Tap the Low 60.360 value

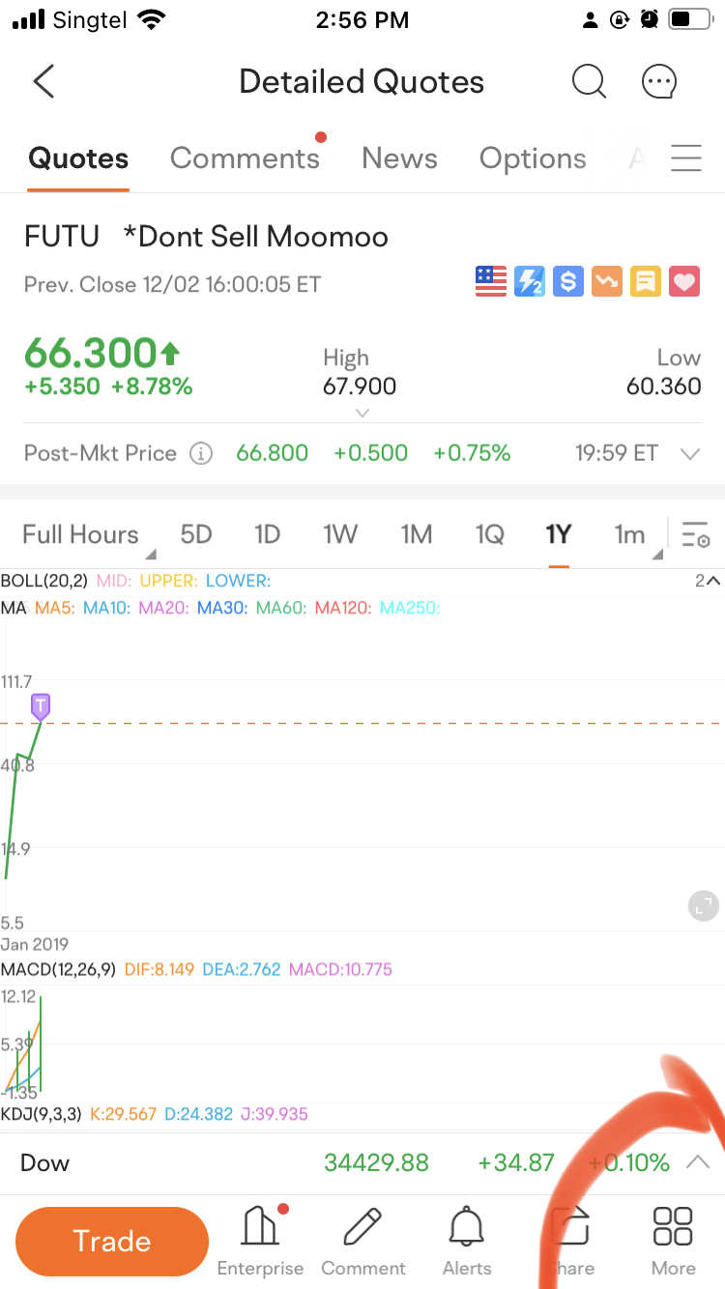pyautogui.click(x=664, y=387)
